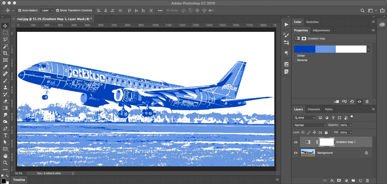Open the gradient picker dropdown arrow
Image resolution: width=387 pixels, height=184 pixels.
(x=368, y=49)
